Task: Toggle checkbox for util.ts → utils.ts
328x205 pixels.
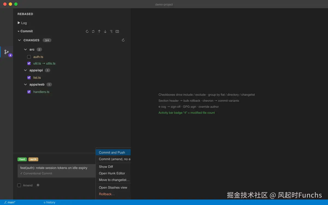Action: tap(29, 63)
